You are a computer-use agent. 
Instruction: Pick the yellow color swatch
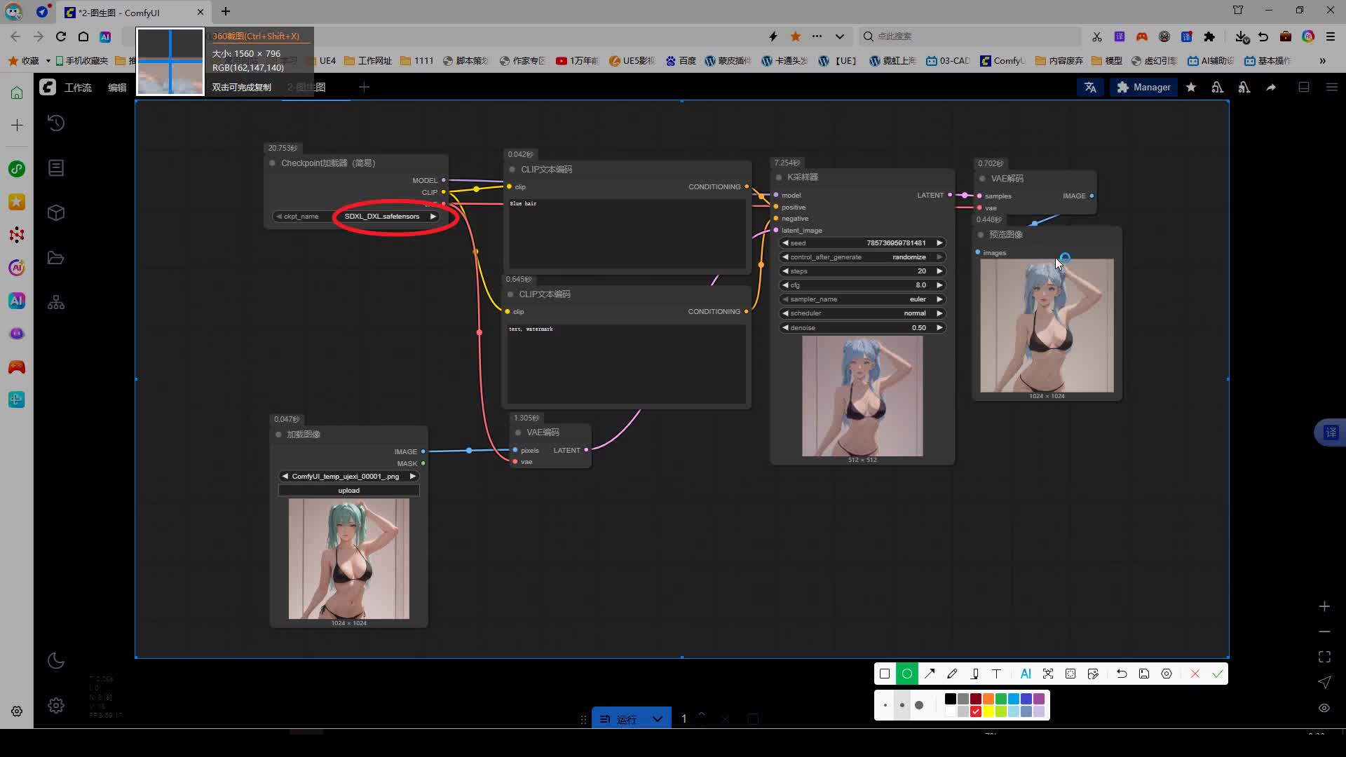coord(988,711)
